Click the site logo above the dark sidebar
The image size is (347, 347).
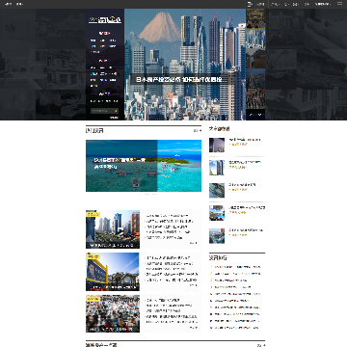click(x=105, y=20)
